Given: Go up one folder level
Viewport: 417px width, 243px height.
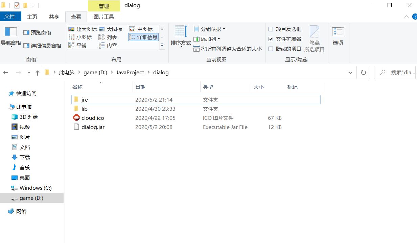Looking at the screenshot, I should [x=38, y=73].
